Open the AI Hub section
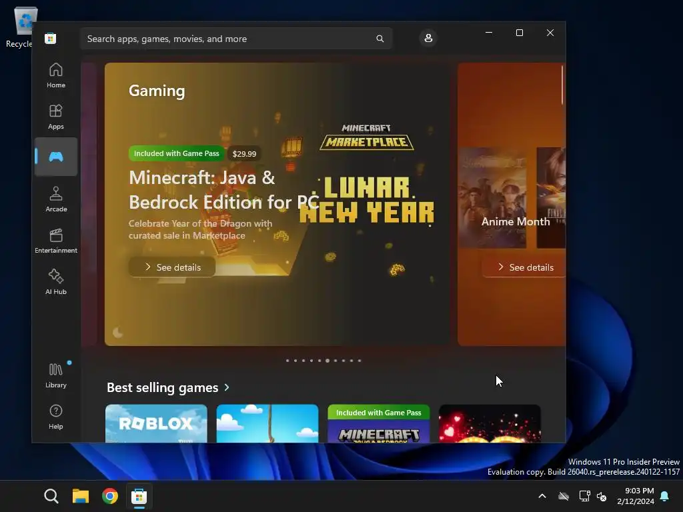 click(x=56, y=282)
